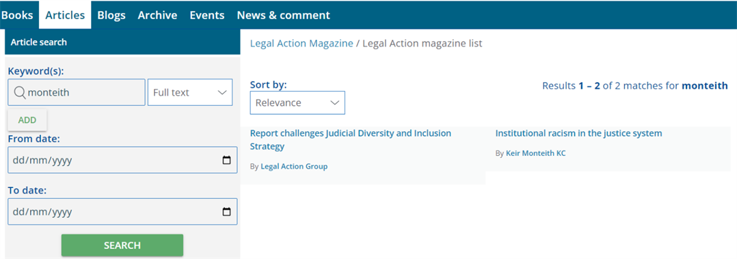Click the results count text for monteith
The image size is (737, 259).
[635, 86]
